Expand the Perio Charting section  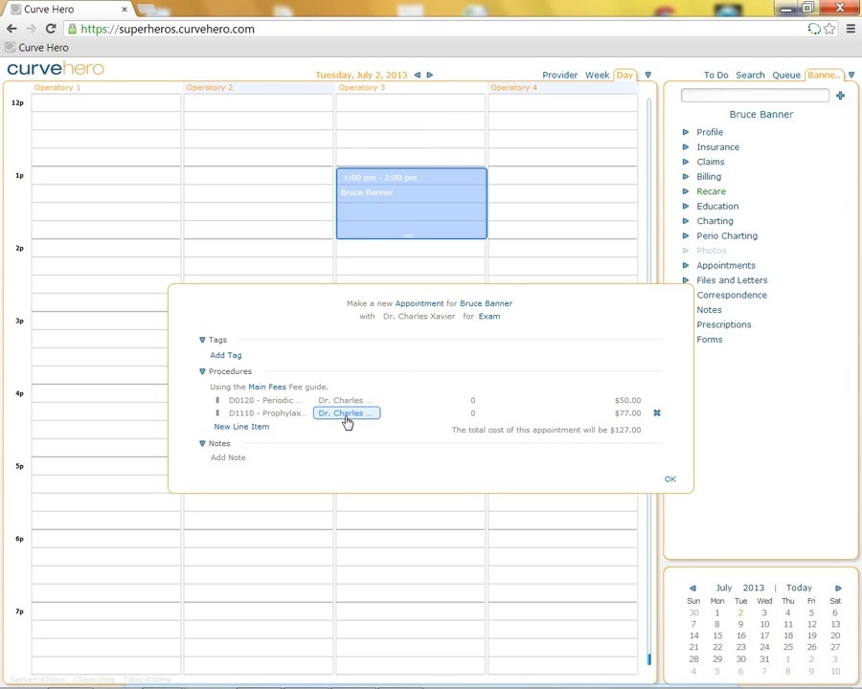pos(686,235)
